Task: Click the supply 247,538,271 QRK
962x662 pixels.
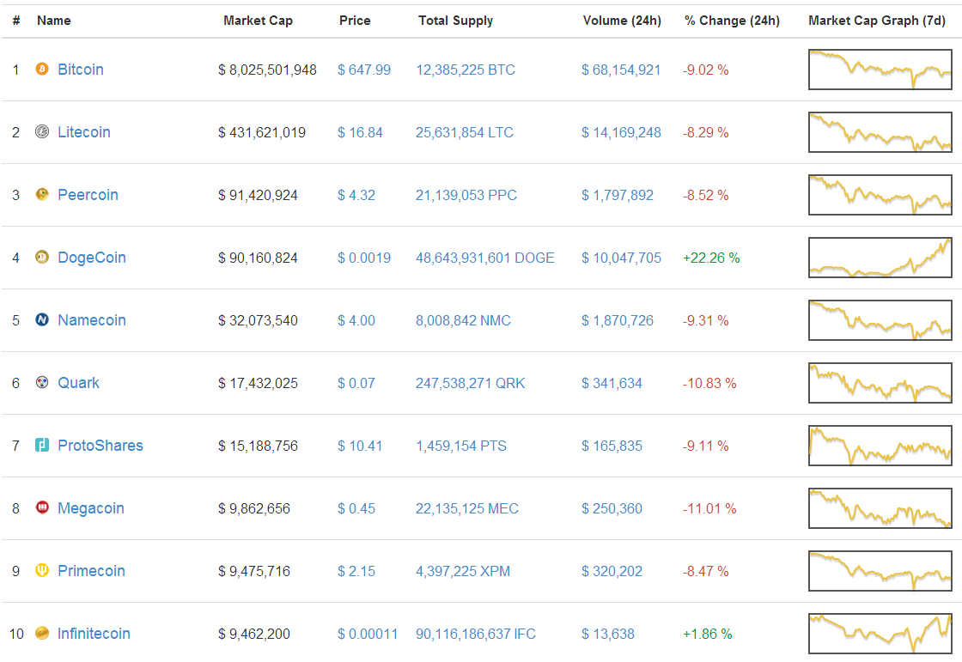Action: [x=471, y=384]
